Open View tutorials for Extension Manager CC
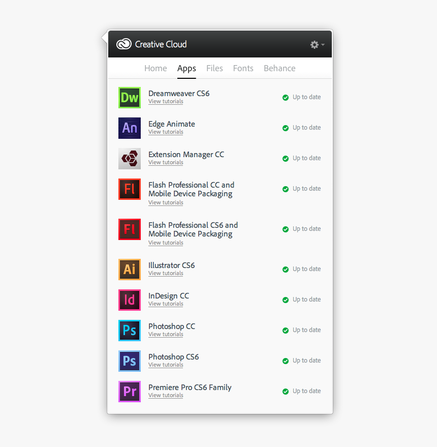The width and height of the screenshot is (437, 447). [166, 163]
